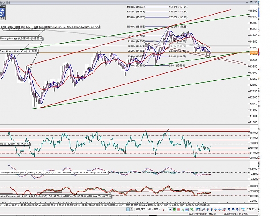
Task: Click the blue magnifying glass zoom icon
Action: 203,209
